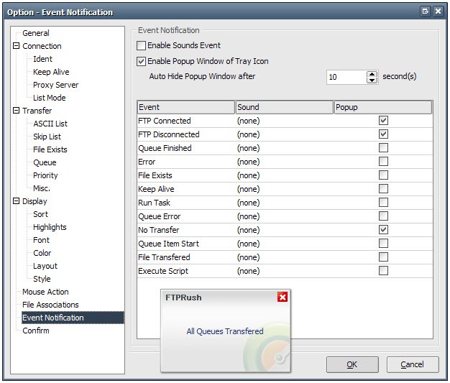Click the restore icon in title bar
The width and height of the screenshot is (450, 383).
click(425, 11)
